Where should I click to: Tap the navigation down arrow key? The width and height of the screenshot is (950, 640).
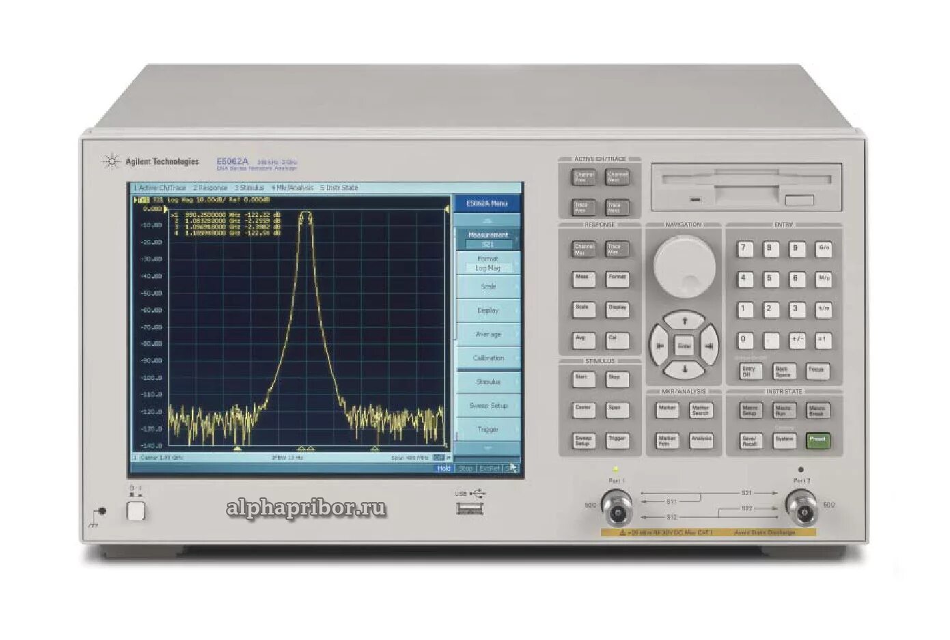[684, 369]
